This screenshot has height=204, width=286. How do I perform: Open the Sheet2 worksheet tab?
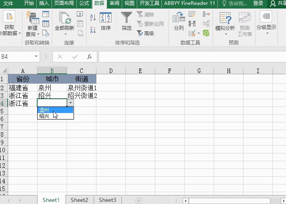(79, 200)
